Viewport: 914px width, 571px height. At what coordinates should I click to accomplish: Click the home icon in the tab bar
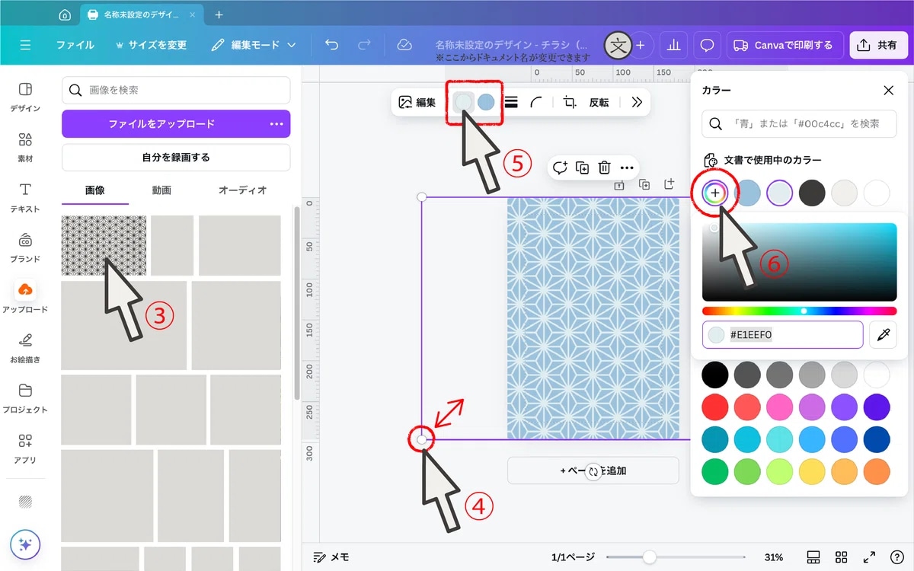pyautogui.click(x=65, y=14)
